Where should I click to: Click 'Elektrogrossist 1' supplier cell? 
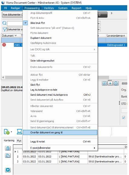pos(116,45)
